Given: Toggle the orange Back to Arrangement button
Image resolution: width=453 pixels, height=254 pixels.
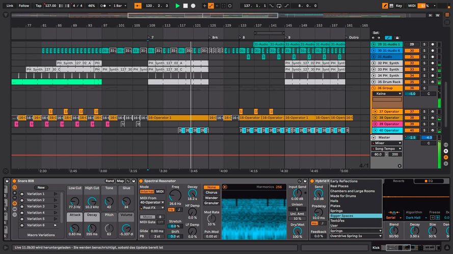Looking at the screenshot, I should pyautogui.click(x=138, y=6).
